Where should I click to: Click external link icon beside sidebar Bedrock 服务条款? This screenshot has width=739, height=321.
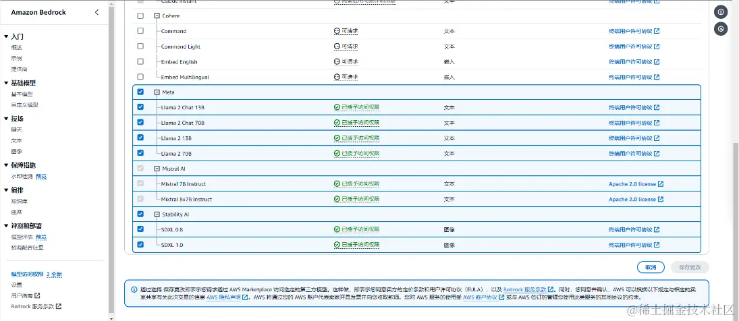point(59,306)
